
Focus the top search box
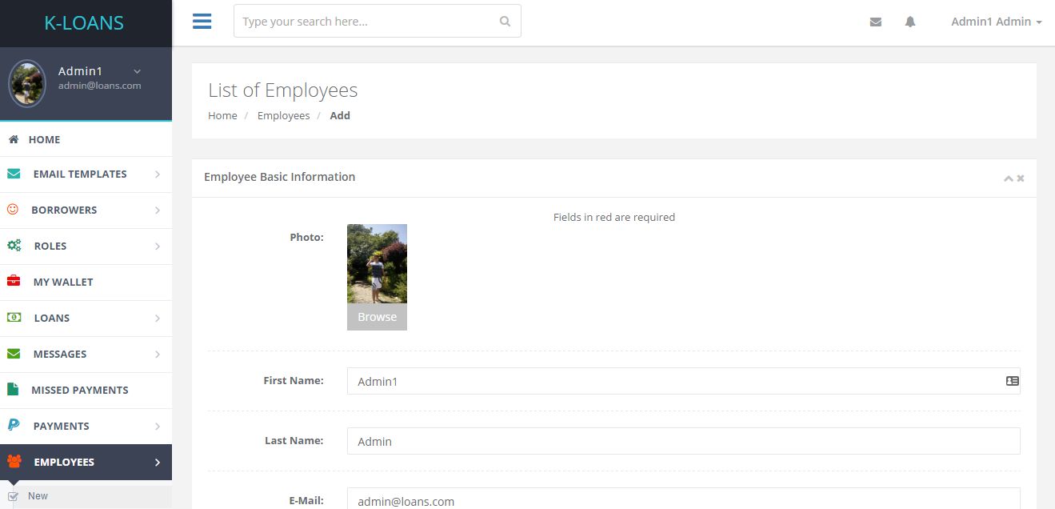pos(377,21)
